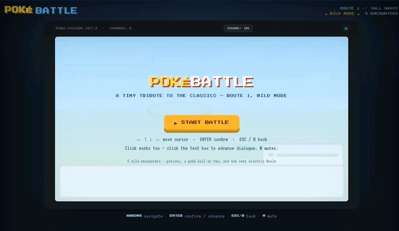Click the "move cursor" arrows hint
The width and height of the screenshot is (399, 231).
click(x=163, y=139)
